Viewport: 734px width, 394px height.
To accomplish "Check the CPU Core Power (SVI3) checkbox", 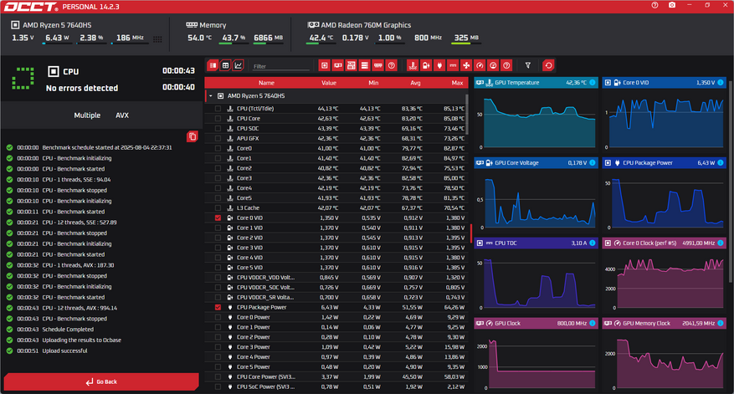I will [218, 377].
